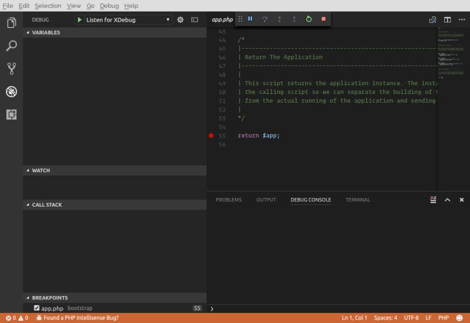Open the Source Control view
The image size is (470, 323).
pos(11,69)
